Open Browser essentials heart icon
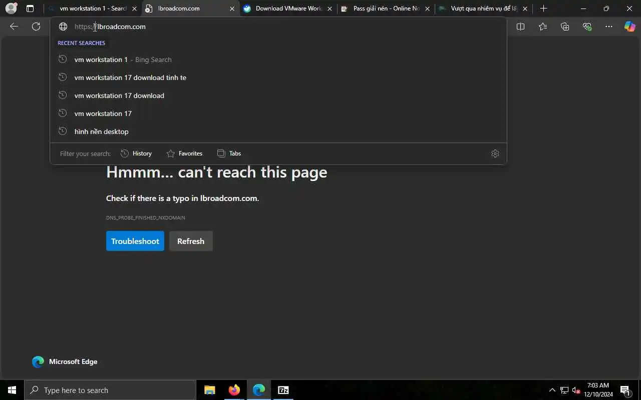The width and height of the screenshot is (641, 400). tap(587, 26)
